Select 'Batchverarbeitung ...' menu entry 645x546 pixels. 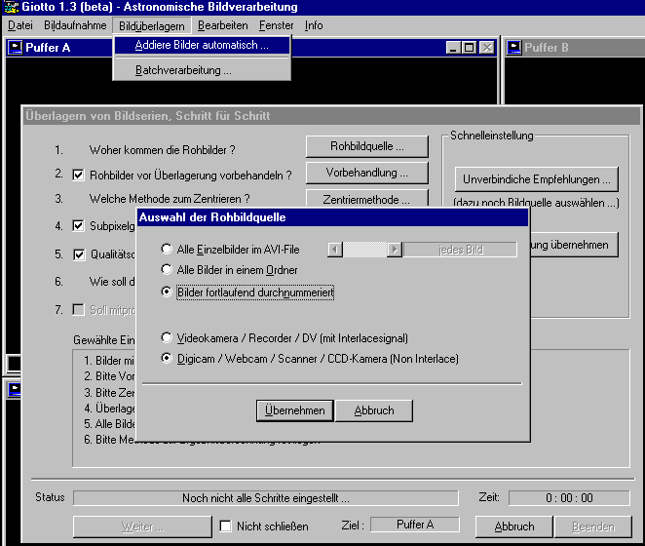(183, 70)
